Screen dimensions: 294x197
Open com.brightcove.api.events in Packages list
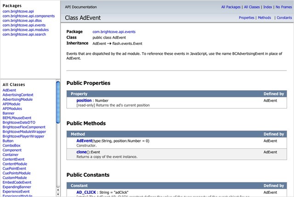pyautogui.click(x=24, y=25)
